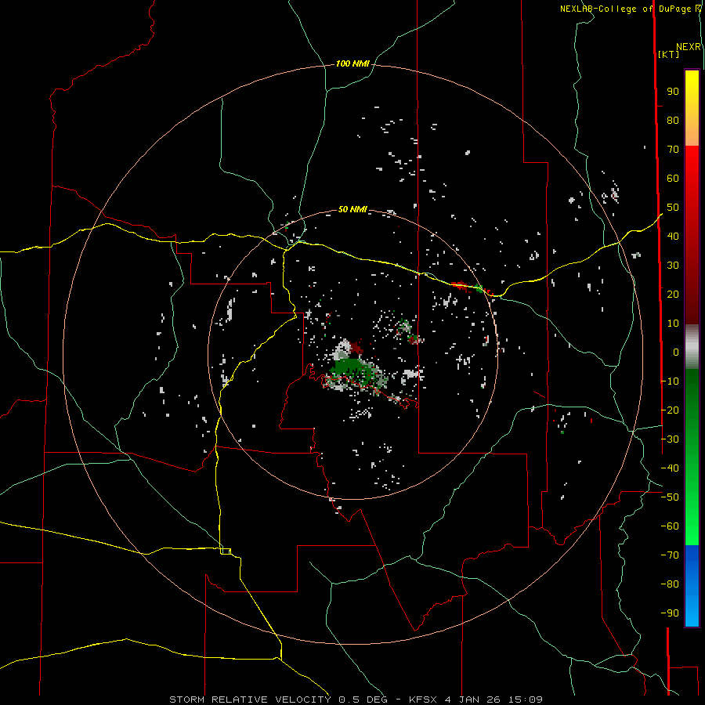705x705 pixels.
Task: Click the NEXR label at the top right
Action: pos(688,47)
